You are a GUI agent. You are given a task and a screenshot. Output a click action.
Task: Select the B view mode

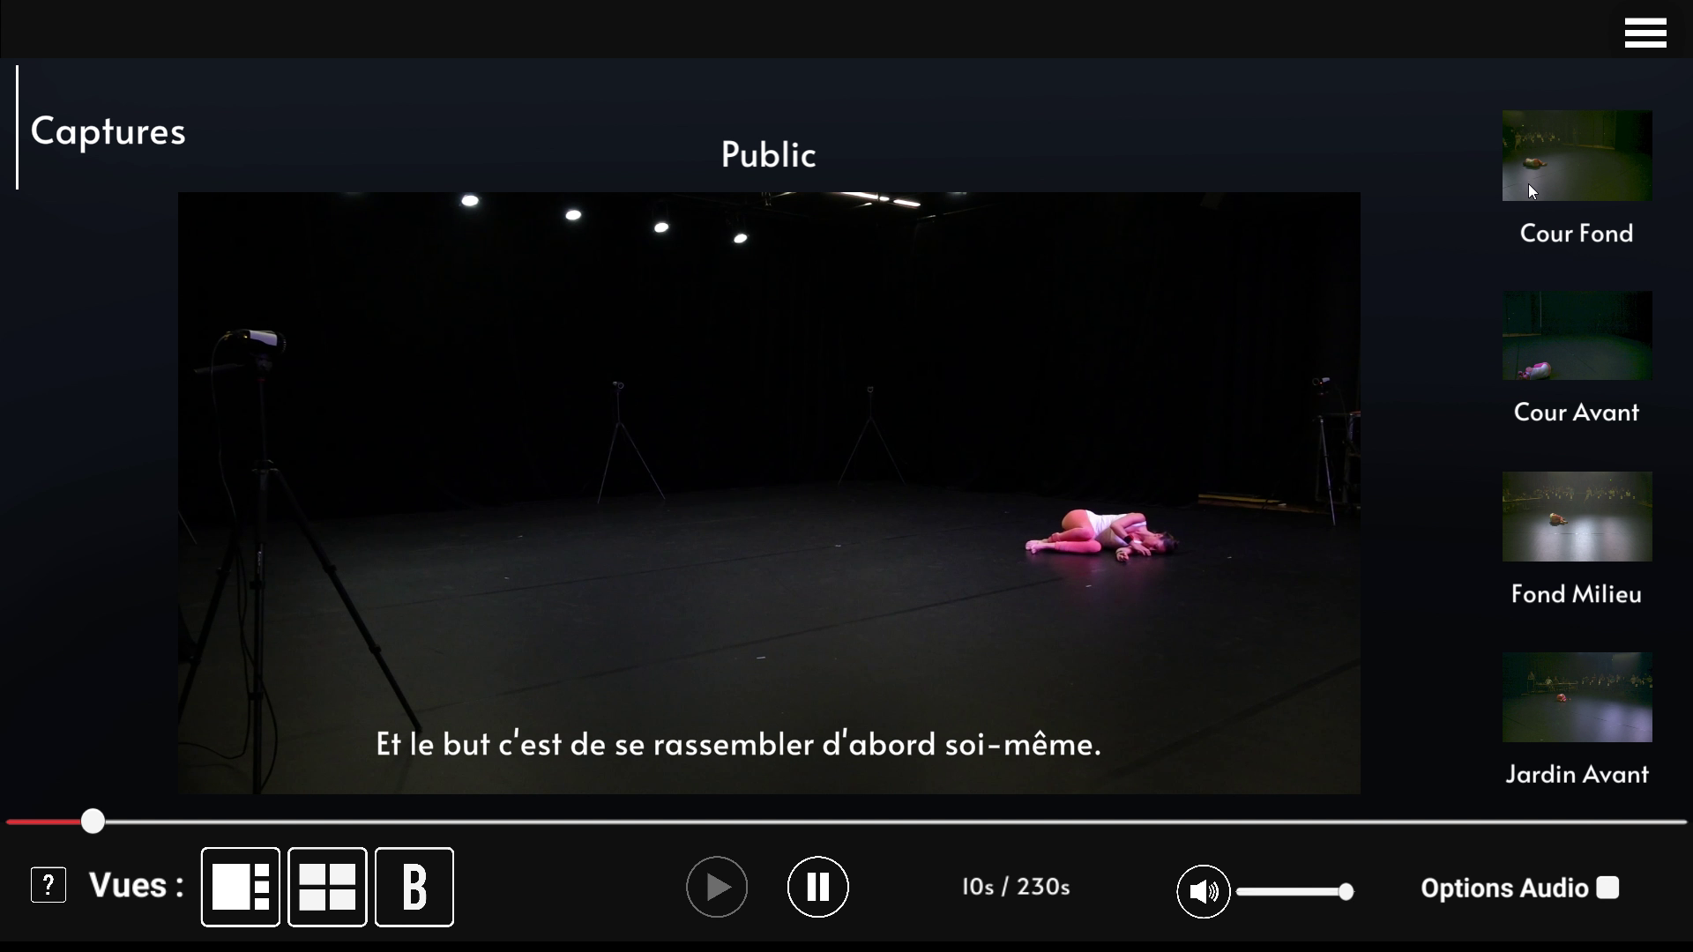[x=414, y=887]
